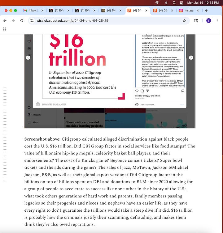Click others link in Liked by
This screenshot has width=223, height=233.
(157, 96)
